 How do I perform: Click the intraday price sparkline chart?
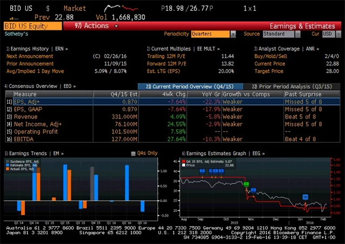coord(121,9)
